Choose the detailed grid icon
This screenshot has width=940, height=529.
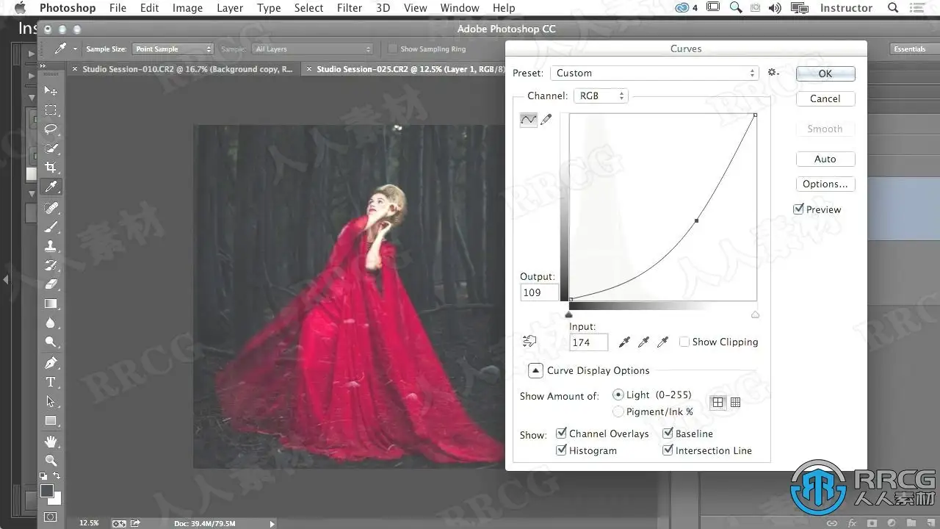point(735,402)
